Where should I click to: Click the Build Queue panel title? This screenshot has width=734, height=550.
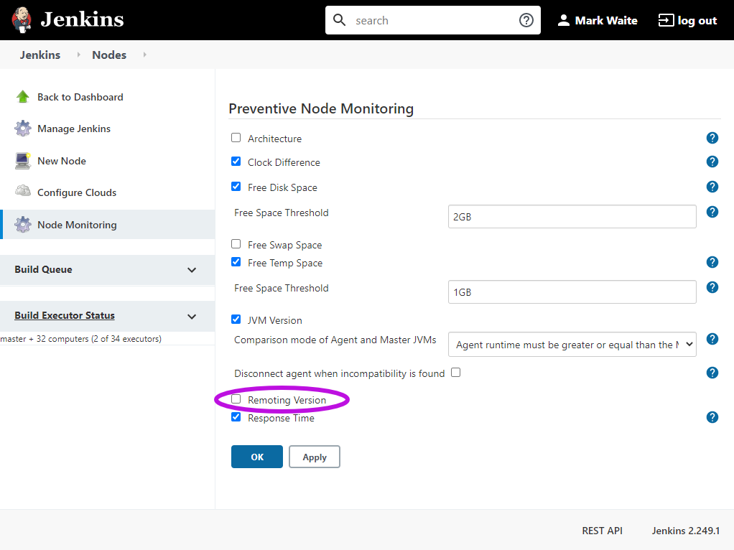click(x=44, y=270)
